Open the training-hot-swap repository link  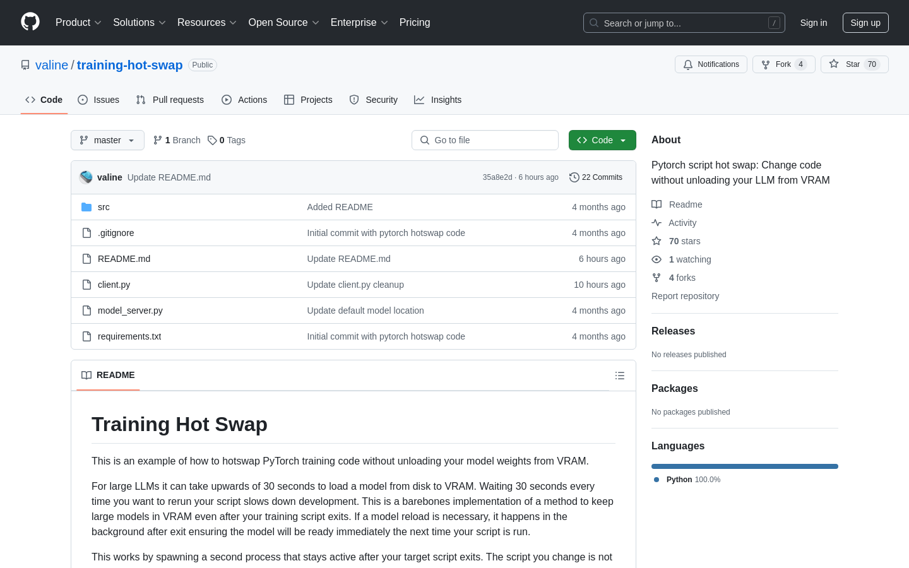(129, 65)
